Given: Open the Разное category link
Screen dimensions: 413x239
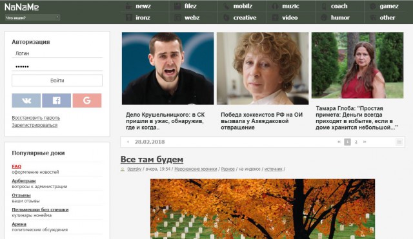Looking at the screenshot, I should (228, 169).
